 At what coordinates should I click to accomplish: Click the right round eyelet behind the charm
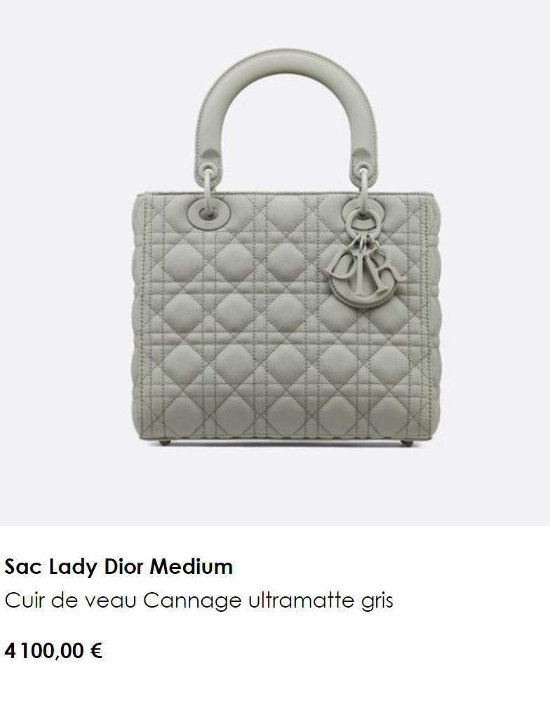click(363, 210)
